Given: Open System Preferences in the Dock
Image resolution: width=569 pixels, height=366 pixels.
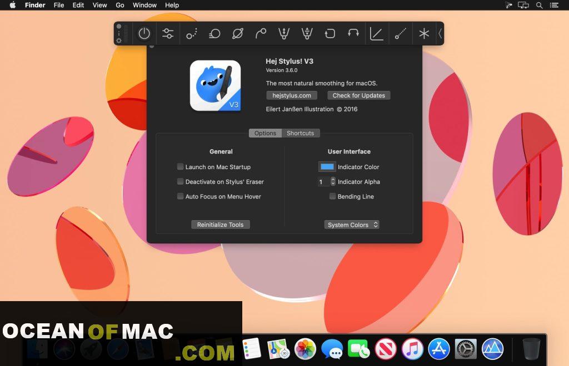Looking at the screenshot, I should pyautogui.click(x=466, y=349).
